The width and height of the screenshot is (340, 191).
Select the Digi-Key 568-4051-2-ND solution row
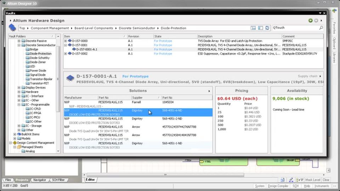coord(138,121)
